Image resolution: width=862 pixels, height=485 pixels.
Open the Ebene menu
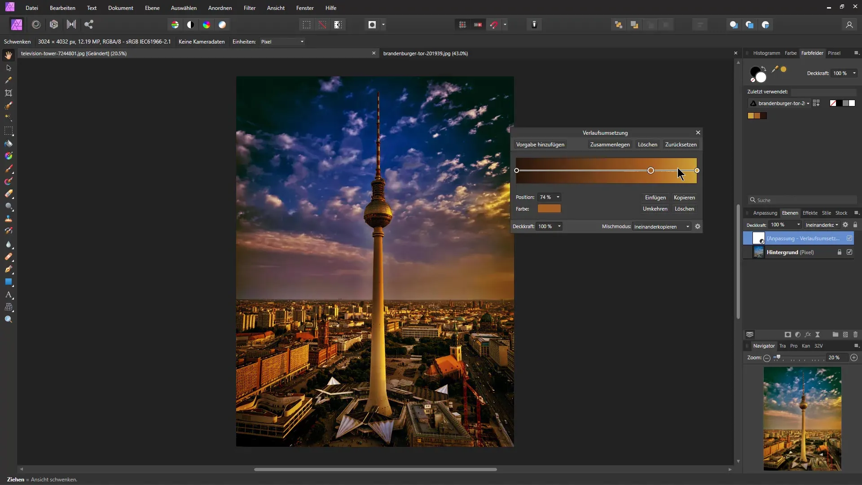152,8
